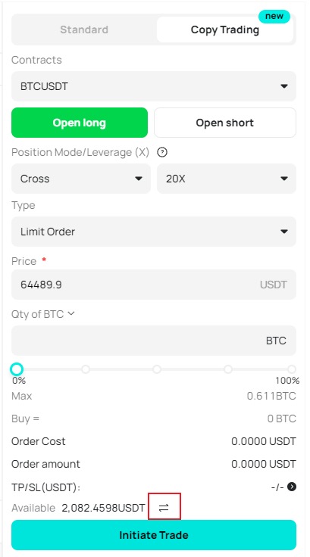The height and width of the screenshot is (557, 310).
Task: Set the slider to the 25% marker
Action: (x=86, y=369)
